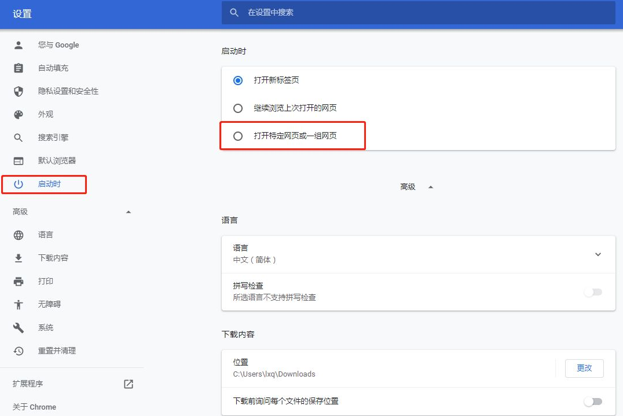The image size is (623, 416).
Task: Collapse the sidebar 高级 section
Action: [x=129, y=211]
